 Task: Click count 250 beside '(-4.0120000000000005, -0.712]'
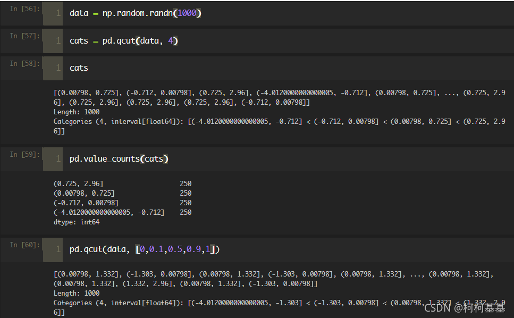tap(186, 212)
